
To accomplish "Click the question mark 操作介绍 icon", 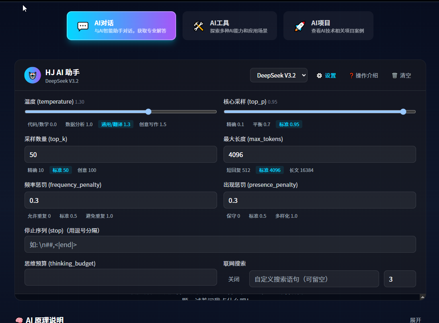I will tap(351, 76).
